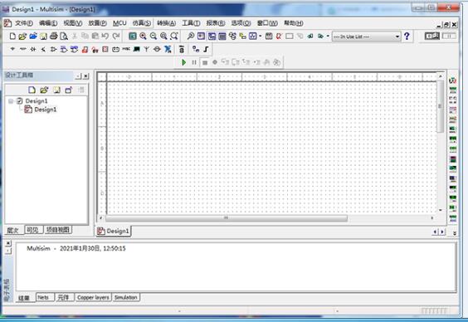Open the In Use List dropdown

(x=366, y=37)
